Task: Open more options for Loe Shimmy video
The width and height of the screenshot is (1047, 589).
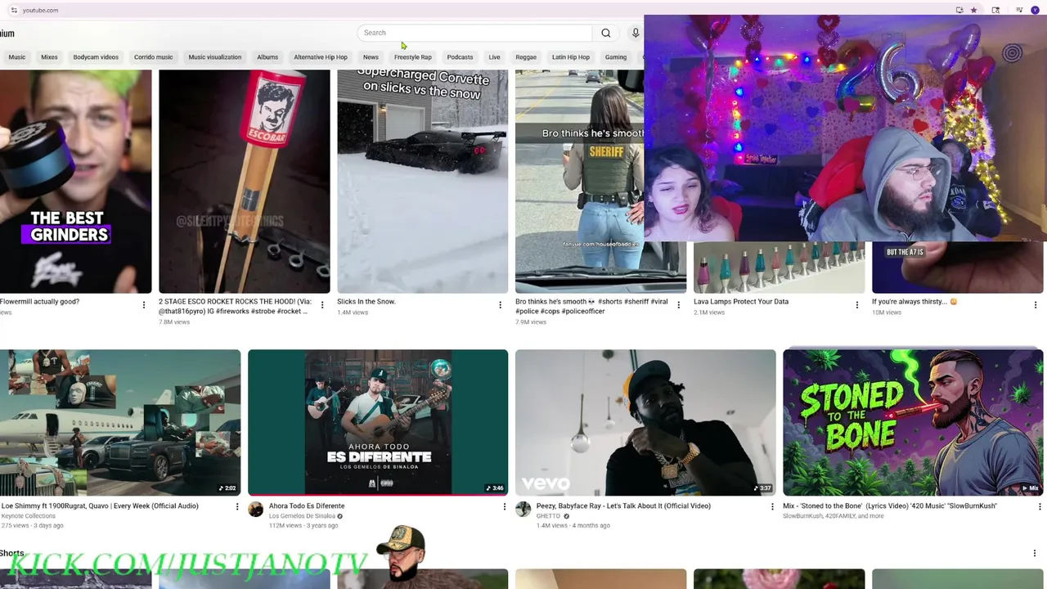Action: pos(237,507)
